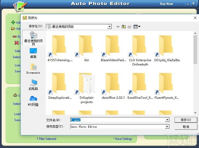This screenshot has width=199, height=148.
Task: Click the 1 Filter Selected text
Action: [x=46, y=139]
